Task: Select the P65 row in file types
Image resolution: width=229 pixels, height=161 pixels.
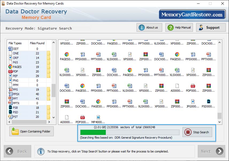Action: click(x=29, y=62)
